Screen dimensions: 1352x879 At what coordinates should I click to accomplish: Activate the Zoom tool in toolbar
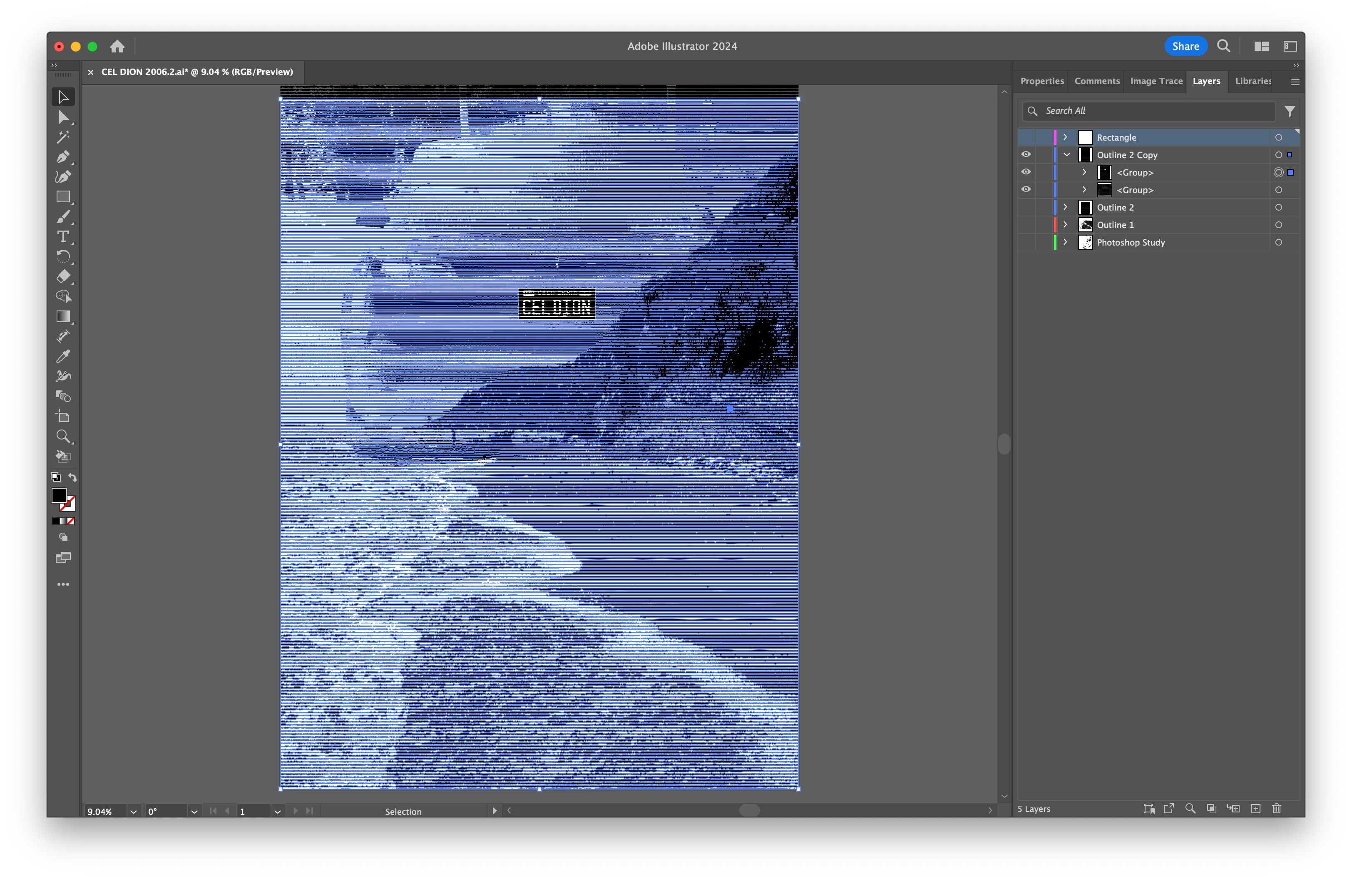[62, 436]
